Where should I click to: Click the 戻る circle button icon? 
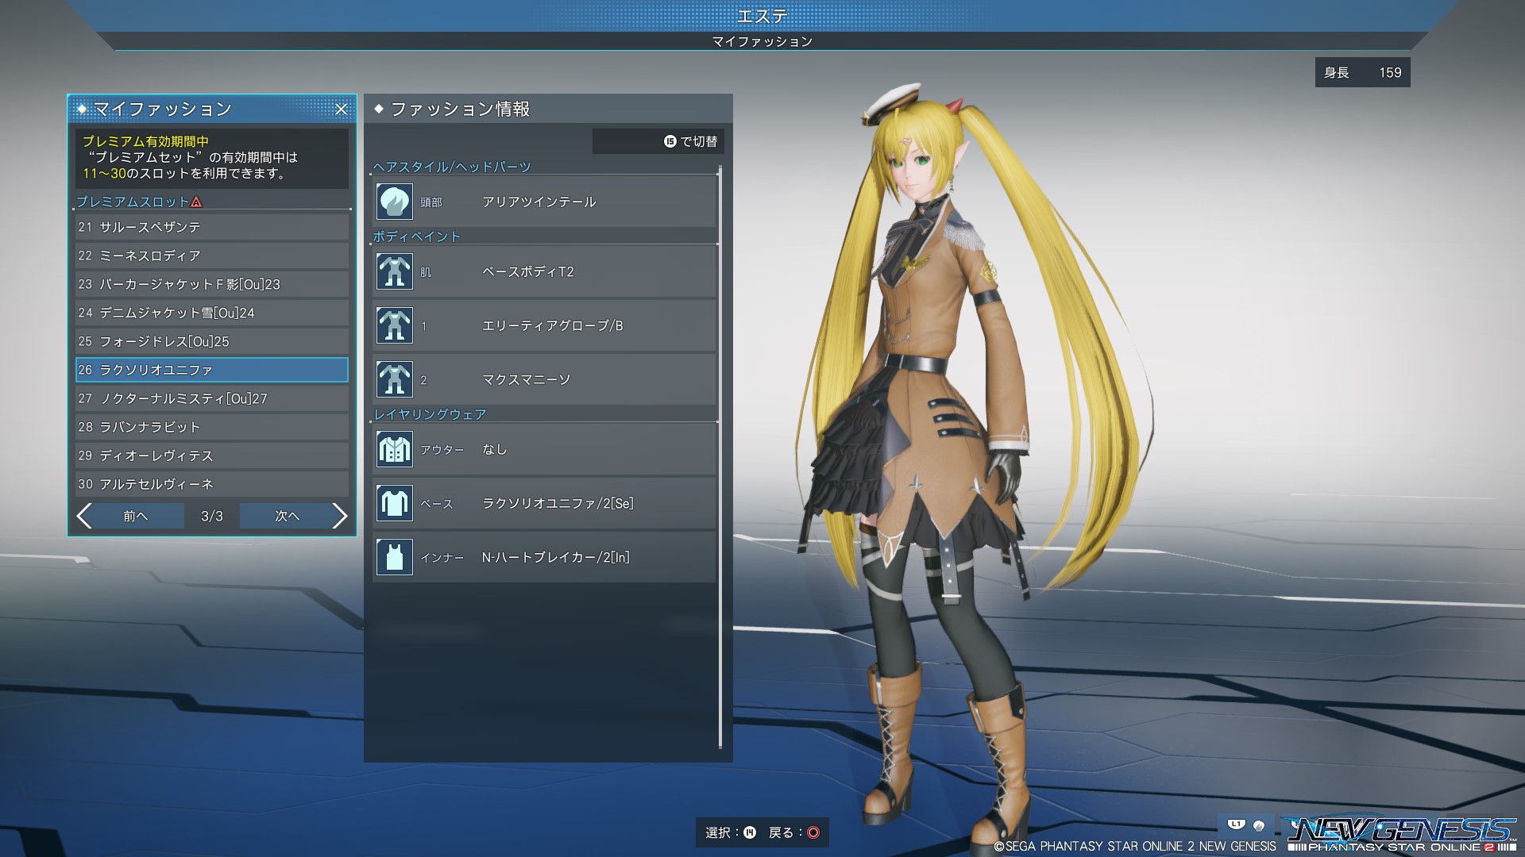point(813,832)
